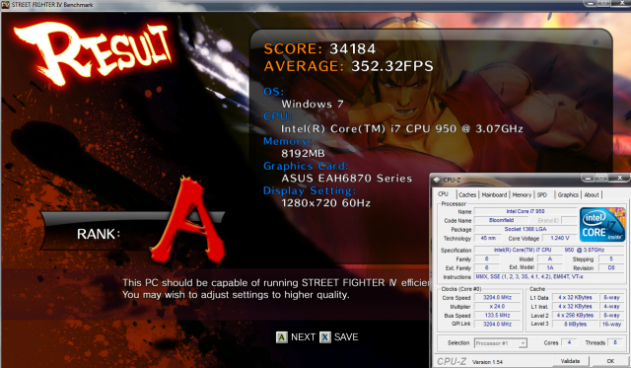The image size is (631, 368).
Task: Click the graphics card 'ASUS EAH6870 Series'
Action: [346, 178]
